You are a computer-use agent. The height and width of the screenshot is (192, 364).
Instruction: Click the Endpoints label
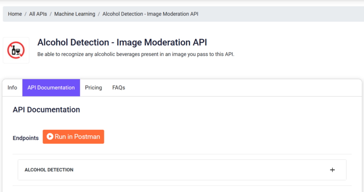(26, 138)
